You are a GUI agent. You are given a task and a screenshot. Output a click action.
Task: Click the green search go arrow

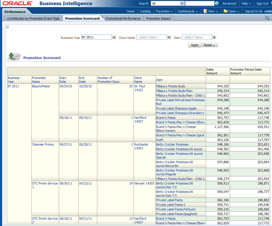coord(217,3)
